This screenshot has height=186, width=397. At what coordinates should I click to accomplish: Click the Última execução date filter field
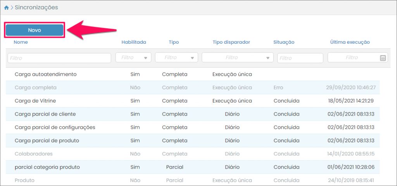352,58
